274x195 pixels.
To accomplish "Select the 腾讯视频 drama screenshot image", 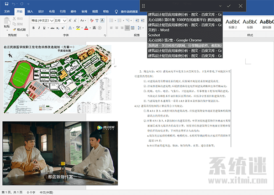I will coord(60,153).
